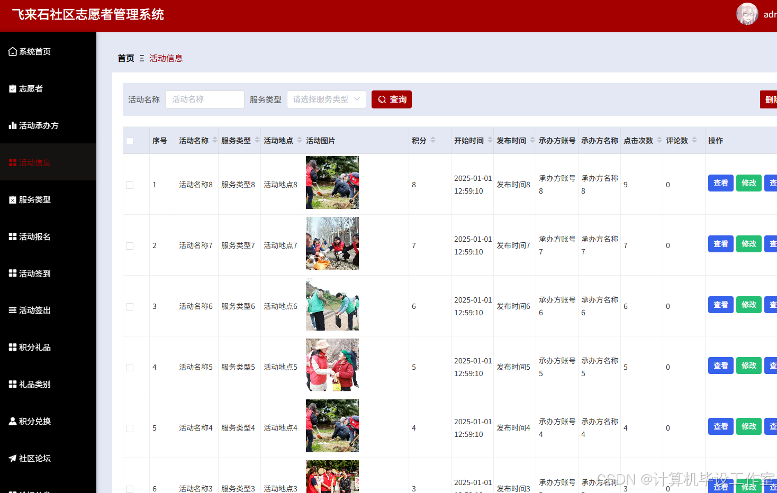Click 查看 for 活动名称8 row
This screenshot has height=493, width=777.
(721, 183)
